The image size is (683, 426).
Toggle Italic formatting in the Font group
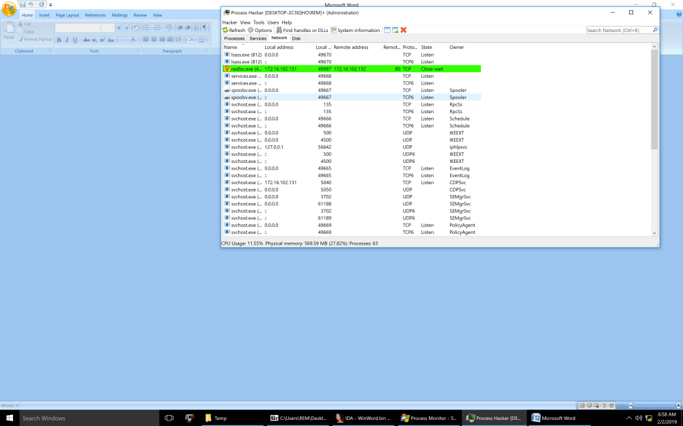point(67,40)
